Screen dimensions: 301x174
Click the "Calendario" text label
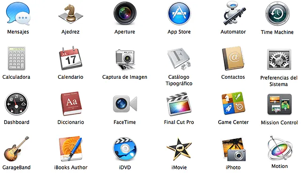click(x=71, y=77)
